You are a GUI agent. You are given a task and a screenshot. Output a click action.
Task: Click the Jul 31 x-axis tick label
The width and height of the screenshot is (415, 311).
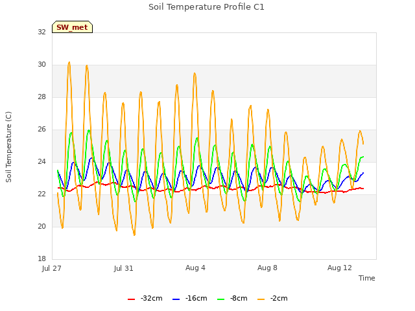pyautogui.click(x=124, y=268)
